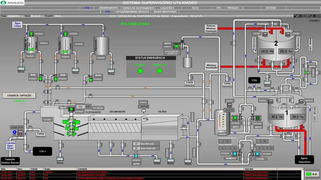Select the chemical dosing pump icon
This screenshot has width=321, height=180.
(x=177, y=46)
